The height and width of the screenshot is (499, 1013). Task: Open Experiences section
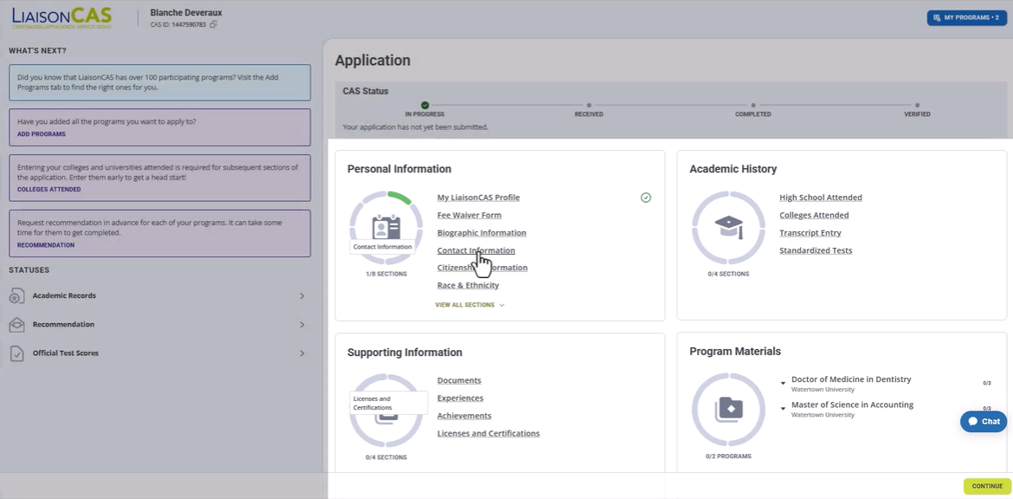460,399
